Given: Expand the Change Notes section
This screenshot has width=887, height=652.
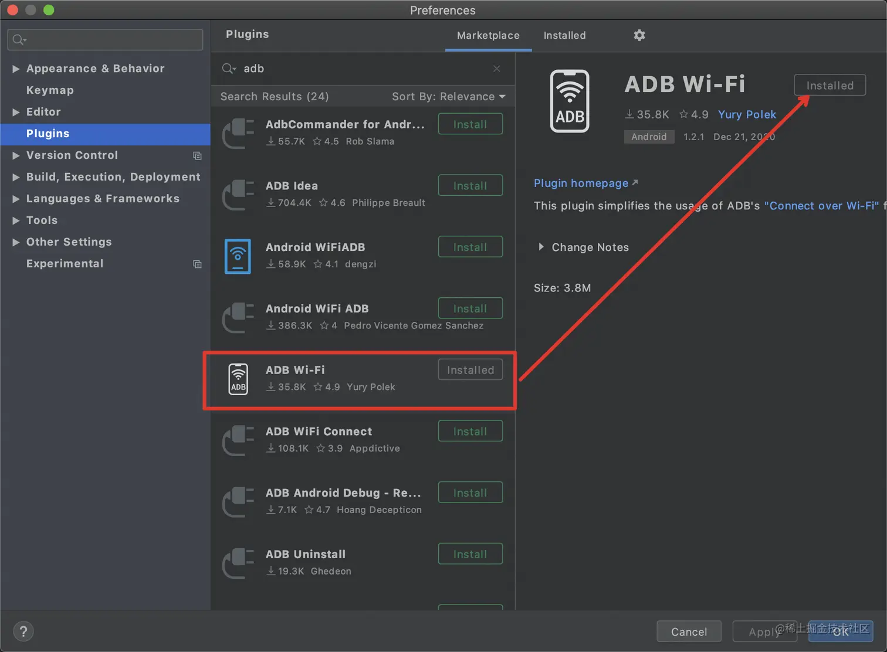Looking at the screenshot, I should tap(541, 247).
